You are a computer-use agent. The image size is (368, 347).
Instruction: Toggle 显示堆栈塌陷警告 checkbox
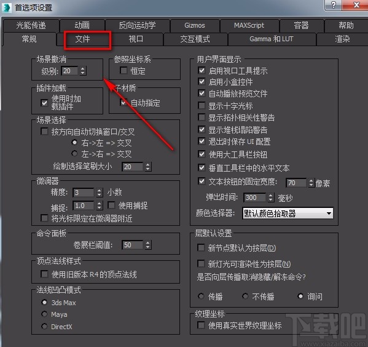[x=202, y=129]
